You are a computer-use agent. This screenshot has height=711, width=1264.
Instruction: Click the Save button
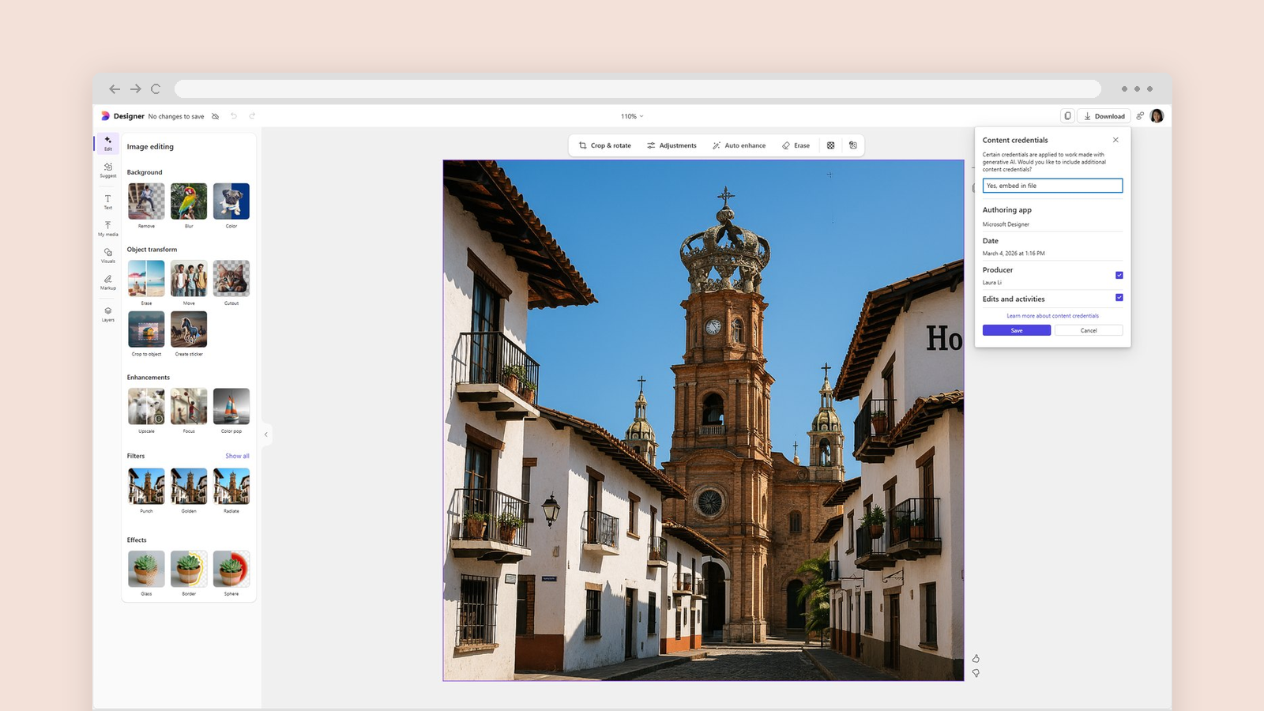(x=1017, y=330)
